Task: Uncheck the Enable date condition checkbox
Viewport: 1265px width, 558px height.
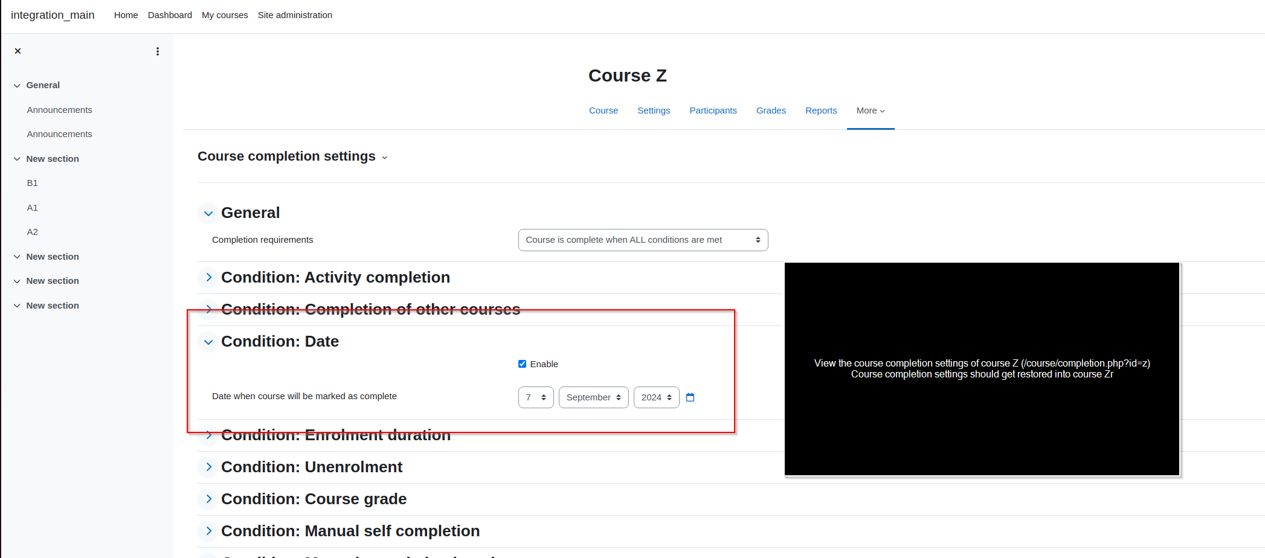Action: click(522, 364)
